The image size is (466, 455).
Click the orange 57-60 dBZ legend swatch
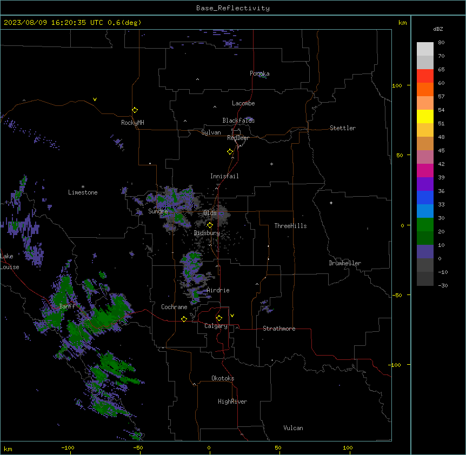(425, 89)
